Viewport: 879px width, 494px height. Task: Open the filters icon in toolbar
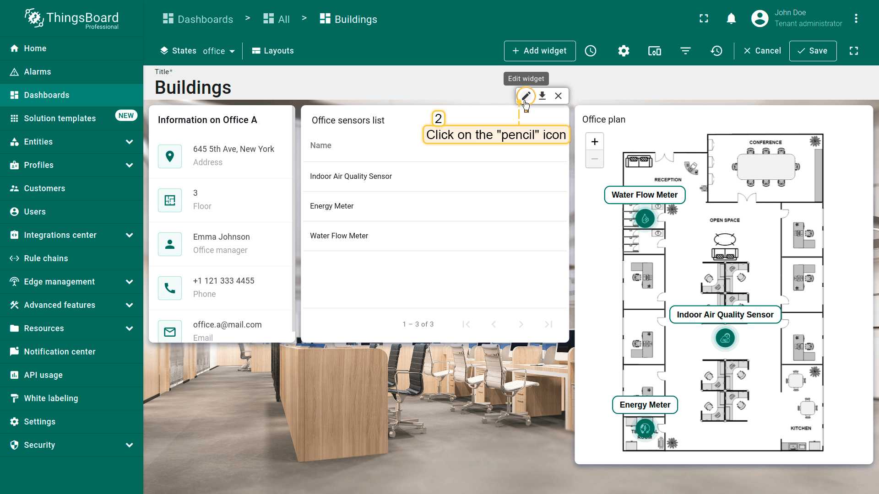(x=685, y=51)
